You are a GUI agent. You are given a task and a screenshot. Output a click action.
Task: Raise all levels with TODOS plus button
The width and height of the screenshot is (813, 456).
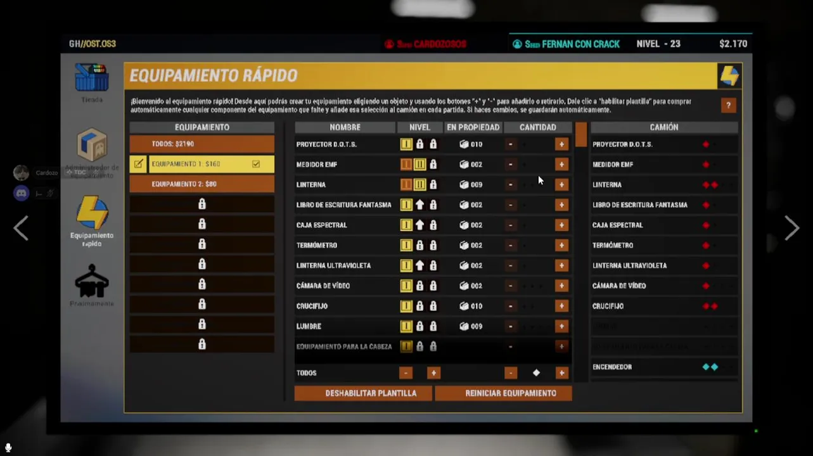pyautogui.click(x=433, y=373)
